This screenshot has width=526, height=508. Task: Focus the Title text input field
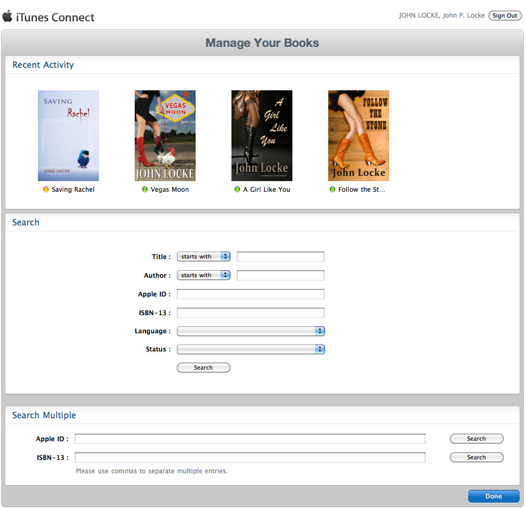click(281, 257)
